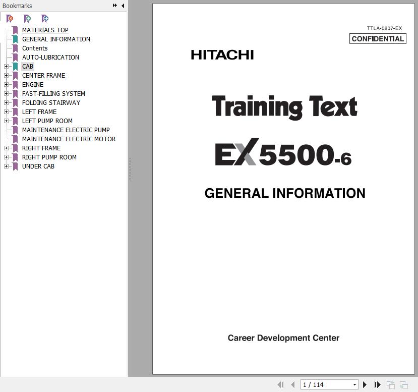Click the RIGHT FRAME bookmark ribbon icon
The image size is (418, 392).
pos(15,148)
